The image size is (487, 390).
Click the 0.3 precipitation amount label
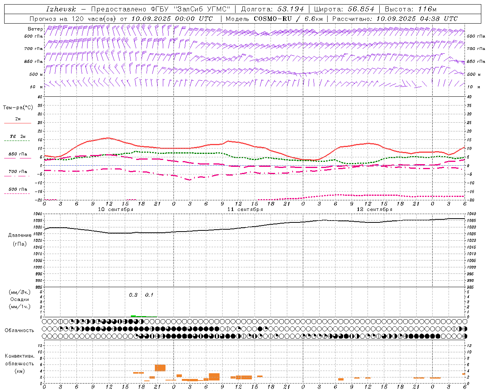click(x=133, y=295)
